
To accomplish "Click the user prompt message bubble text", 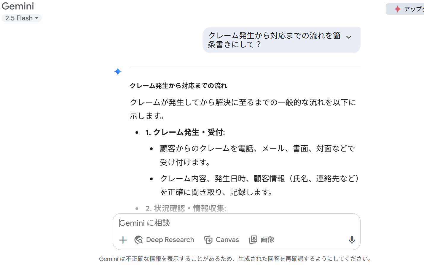I will tap(274, 40).
